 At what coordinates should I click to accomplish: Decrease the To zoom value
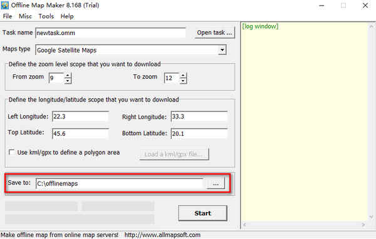[x=183, y=81]
